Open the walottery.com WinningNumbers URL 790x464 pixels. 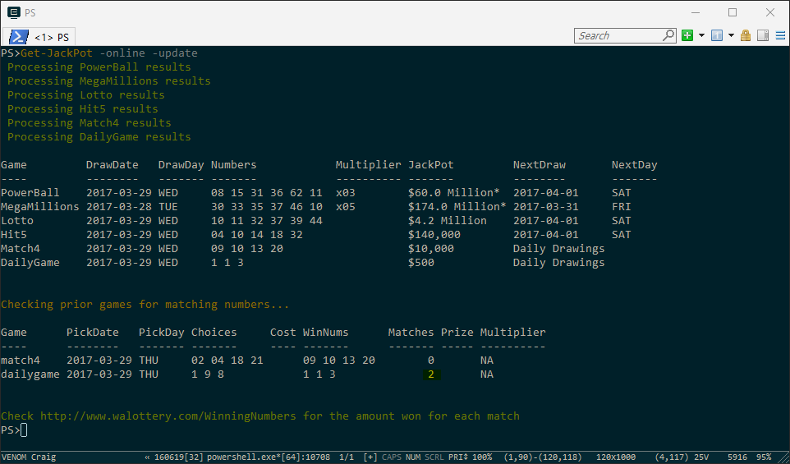tap(168, 416)
